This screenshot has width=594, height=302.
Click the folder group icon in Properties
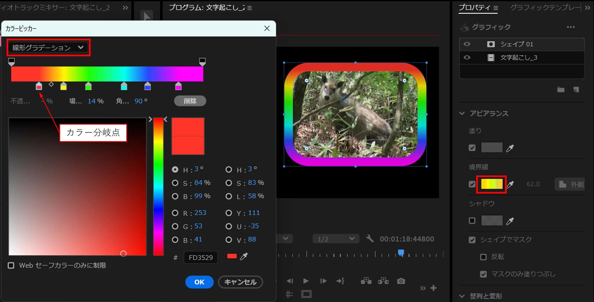pos(561,90)
